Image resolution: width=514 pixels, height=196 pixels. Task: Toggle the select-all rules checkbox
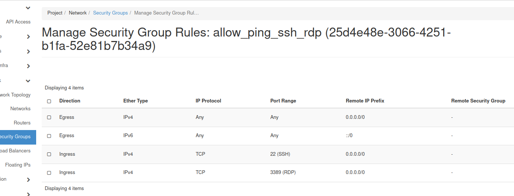(x=49, y=101)
